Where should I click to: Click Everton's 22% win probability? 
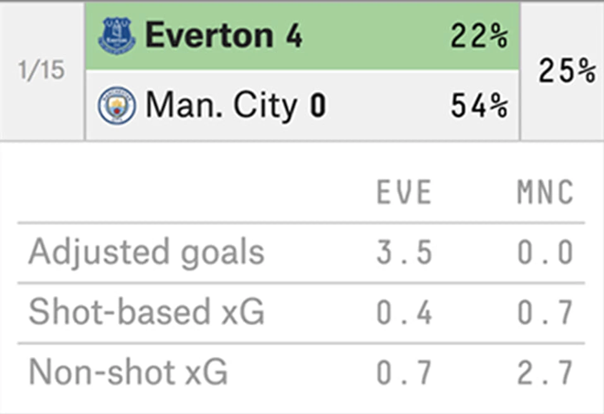click(479, 36)
